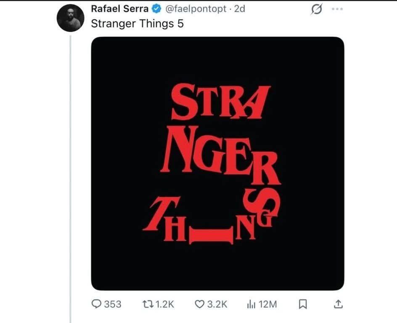The width and height of the screenshot is (397, 323).
Task: Click the 353 replies count
Action: (x=112, y=304)
